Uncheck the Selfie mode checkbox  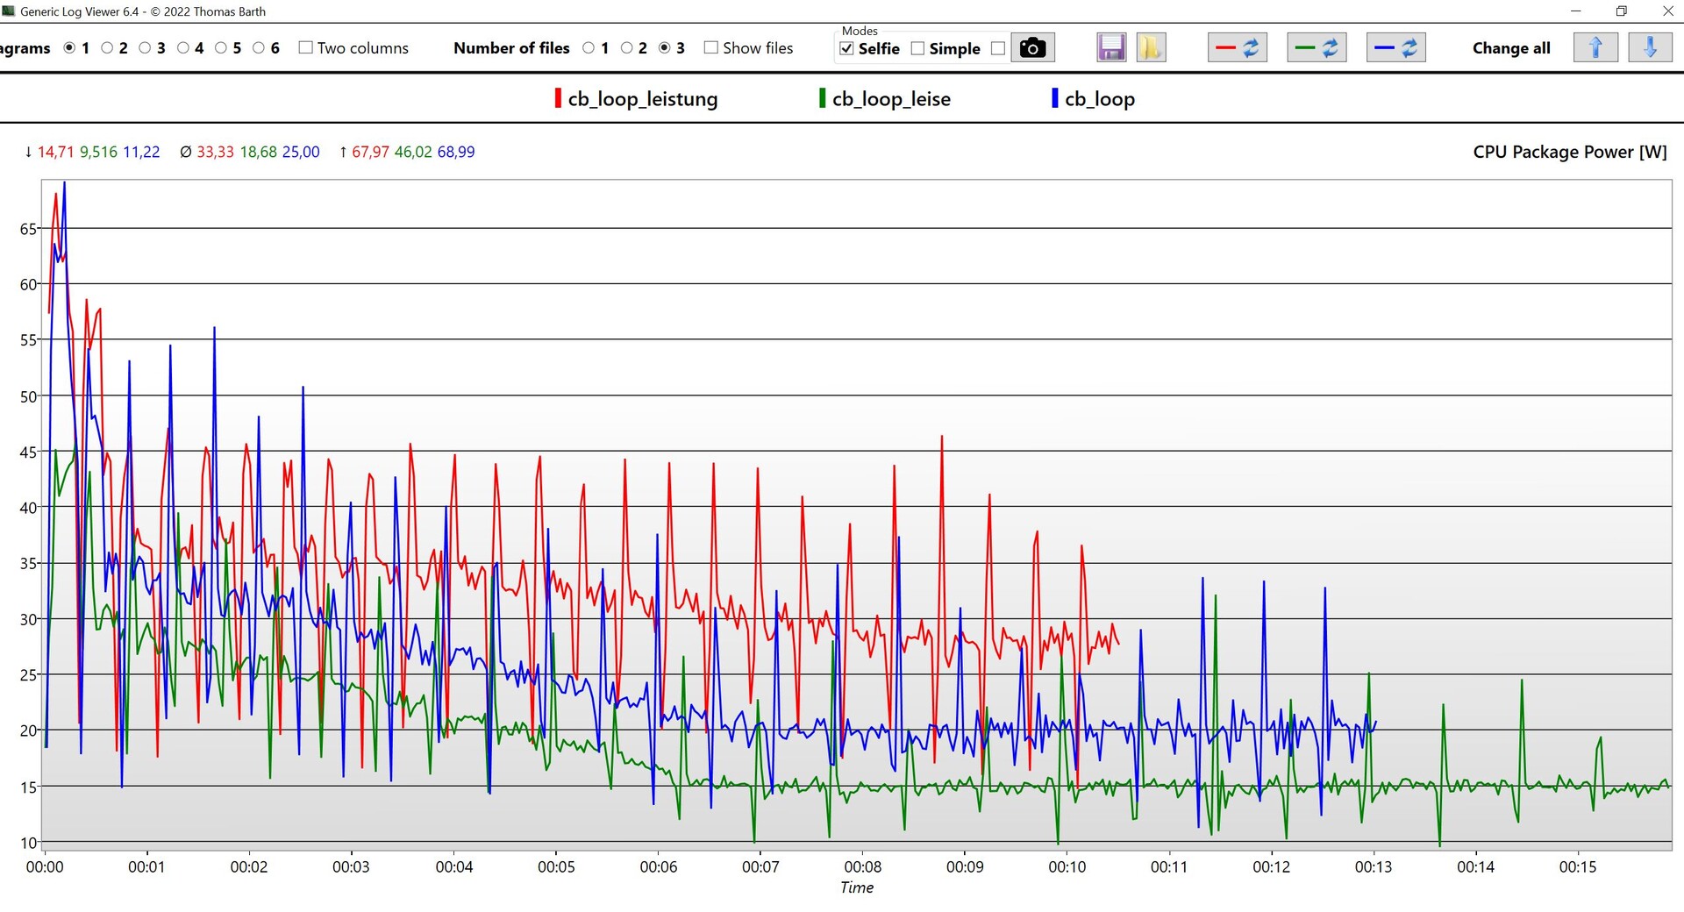tap(847, 49)
